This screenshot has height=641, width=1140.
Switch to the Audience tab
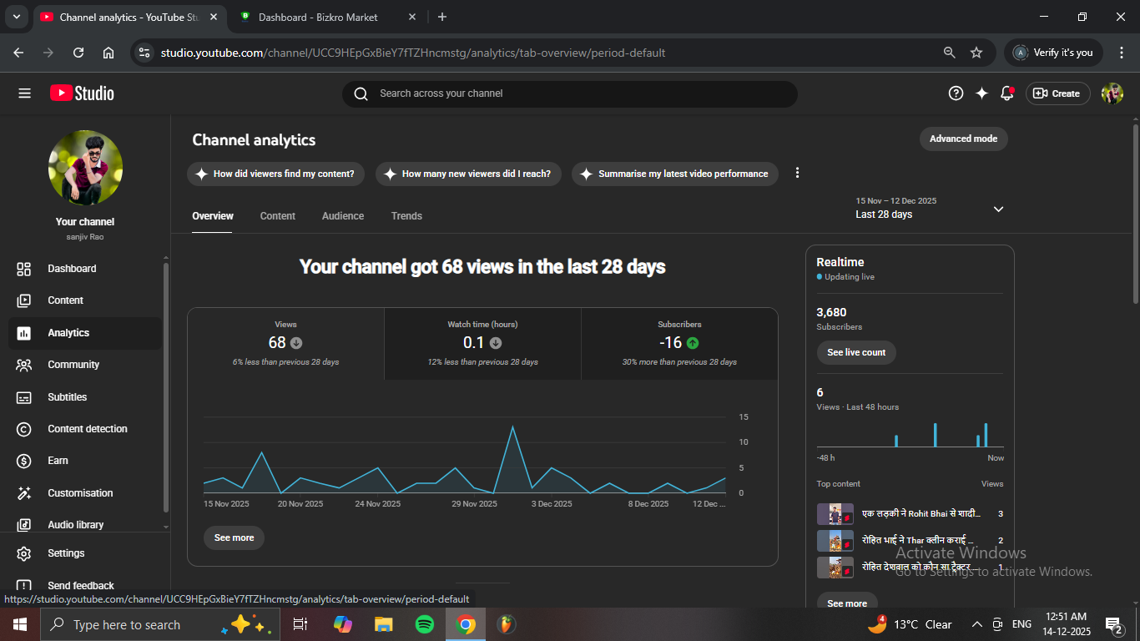pos(343,216)
